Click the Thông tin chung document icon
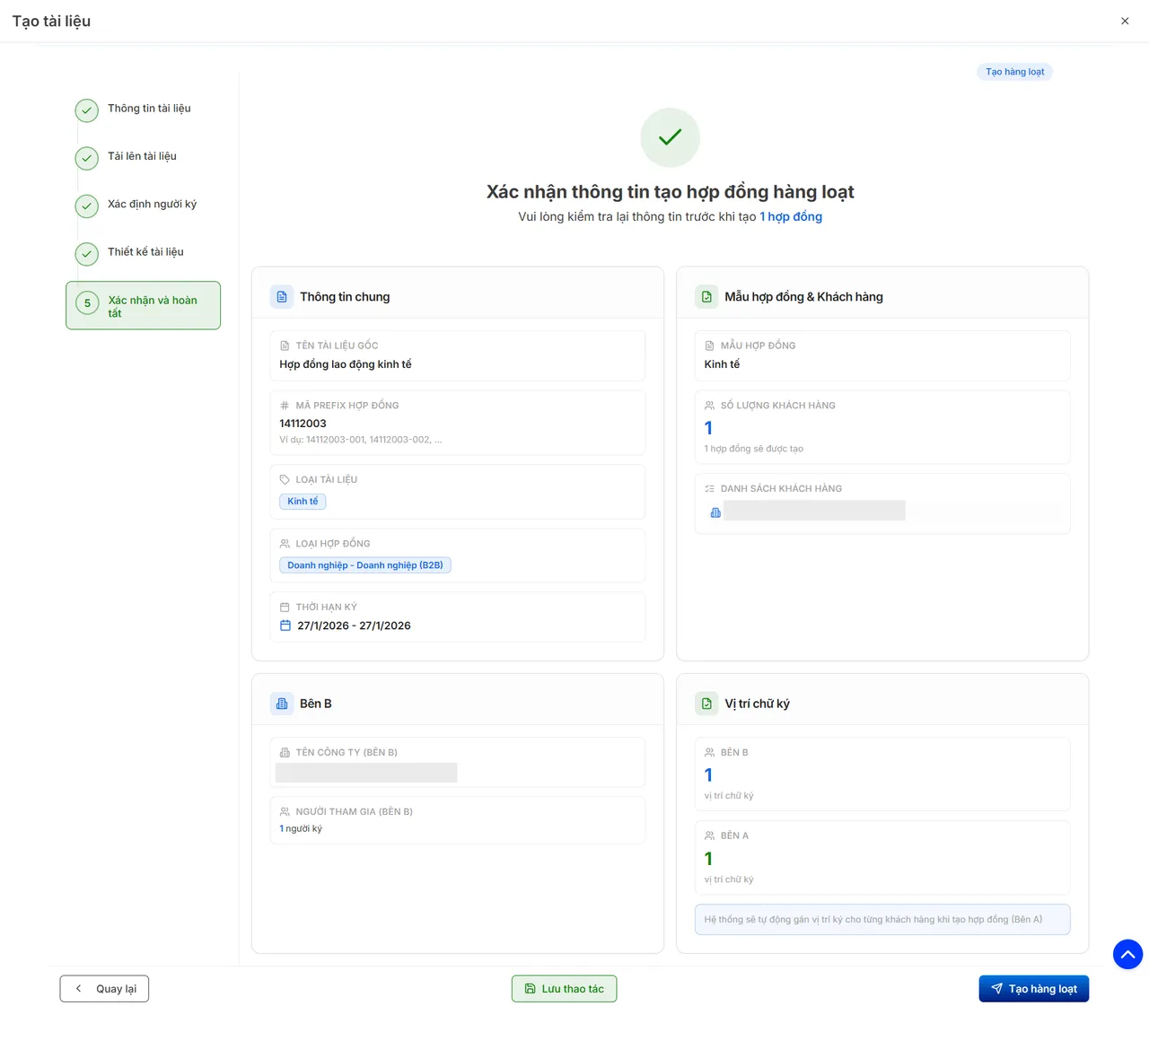 coord(282,297)
